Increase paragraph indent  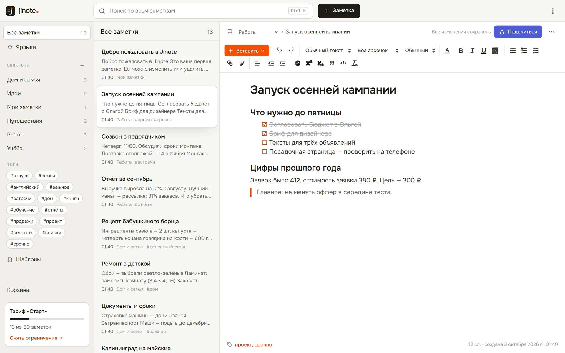point(282,63)
